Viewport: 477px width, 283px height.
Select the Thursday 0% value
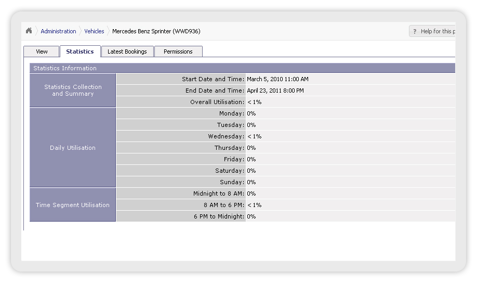251,148
